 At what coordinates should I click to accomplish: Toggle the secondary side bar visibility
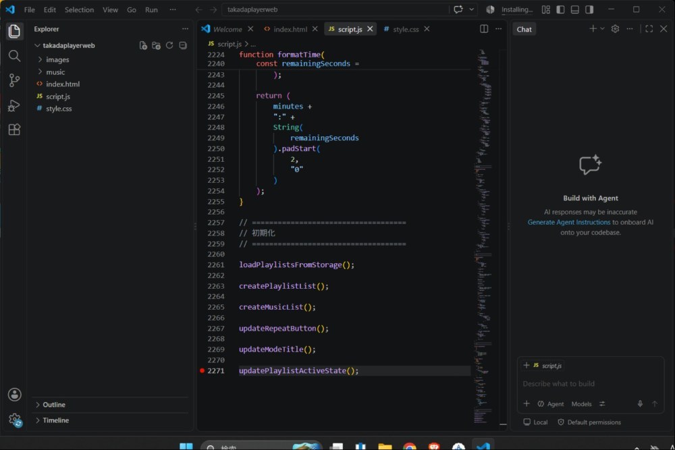[589, 9]
